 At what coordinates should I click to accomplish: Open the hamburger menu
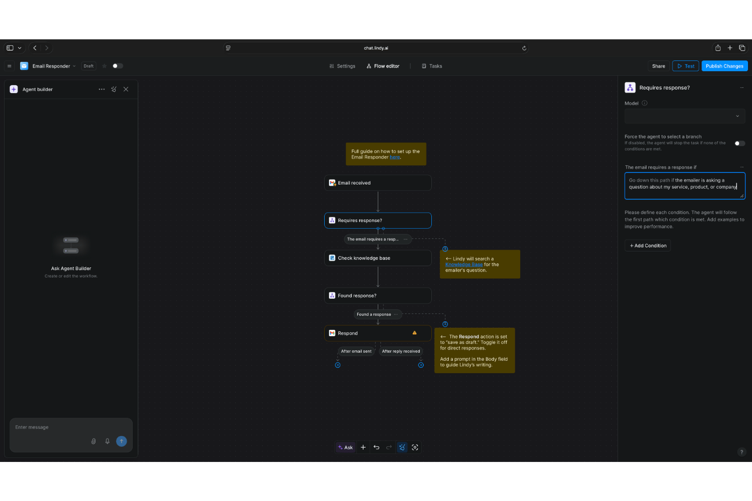(9, 66)
